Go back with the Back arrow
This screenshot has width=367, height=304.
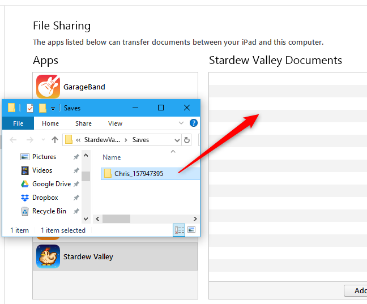[x=13, y=140]
